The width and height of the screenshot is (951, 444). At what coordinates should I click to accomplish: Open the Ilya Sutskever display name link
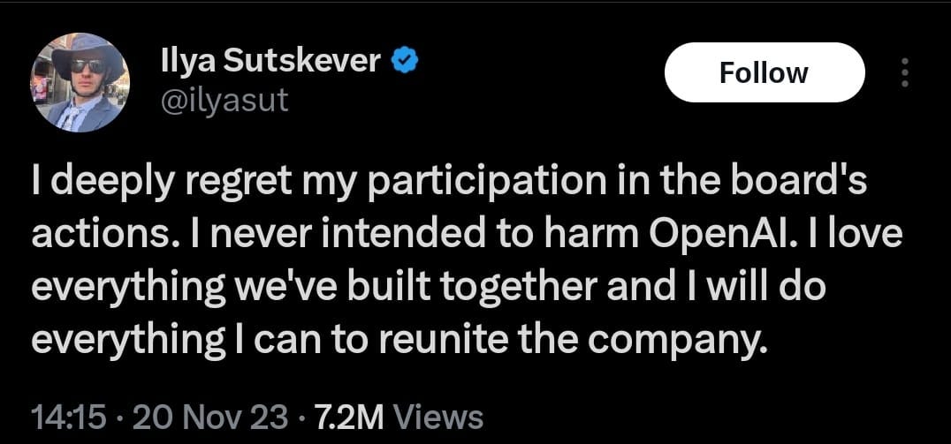pyautogui.click(x=271, y=62)
